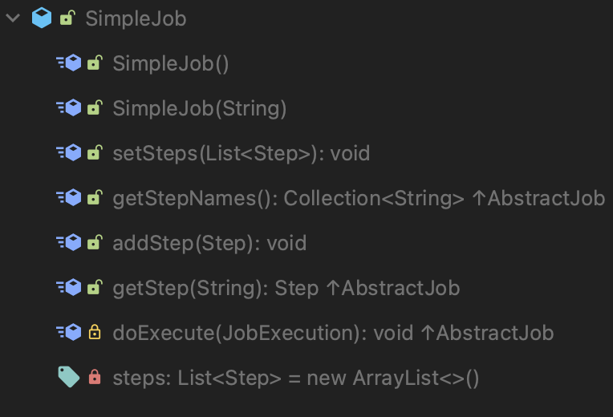The width and height of the screenshot is (613, 417).
Task: Select SimpleJob(String) constructor entry
Action: pos(199,108)
